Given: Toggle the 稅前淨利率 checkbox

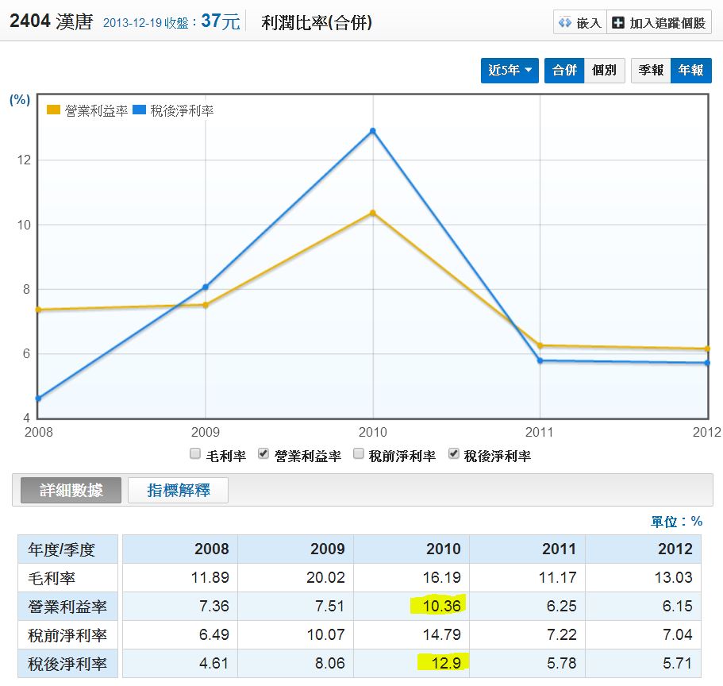Looking at the screenshot, I should pos(358,454).
